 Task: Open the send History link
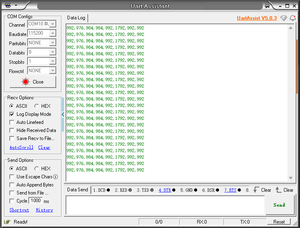pos(44,210)
